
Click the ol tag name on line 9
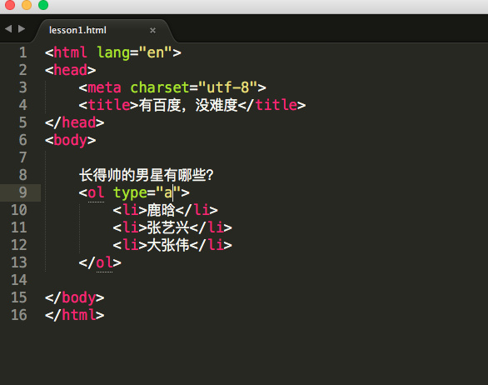point(96,192)
